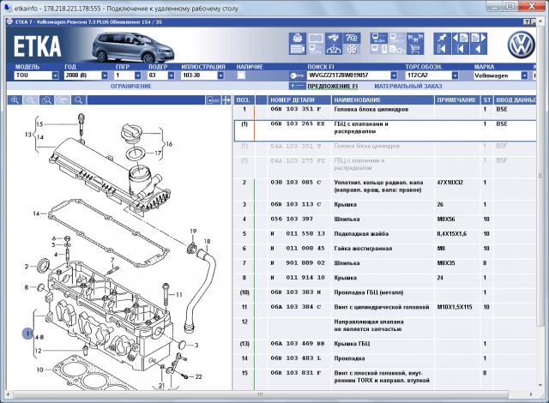Open the ГОД dropdown showing 2008 (8)
The image size is (549, 403).
click(x=105, y=75)
